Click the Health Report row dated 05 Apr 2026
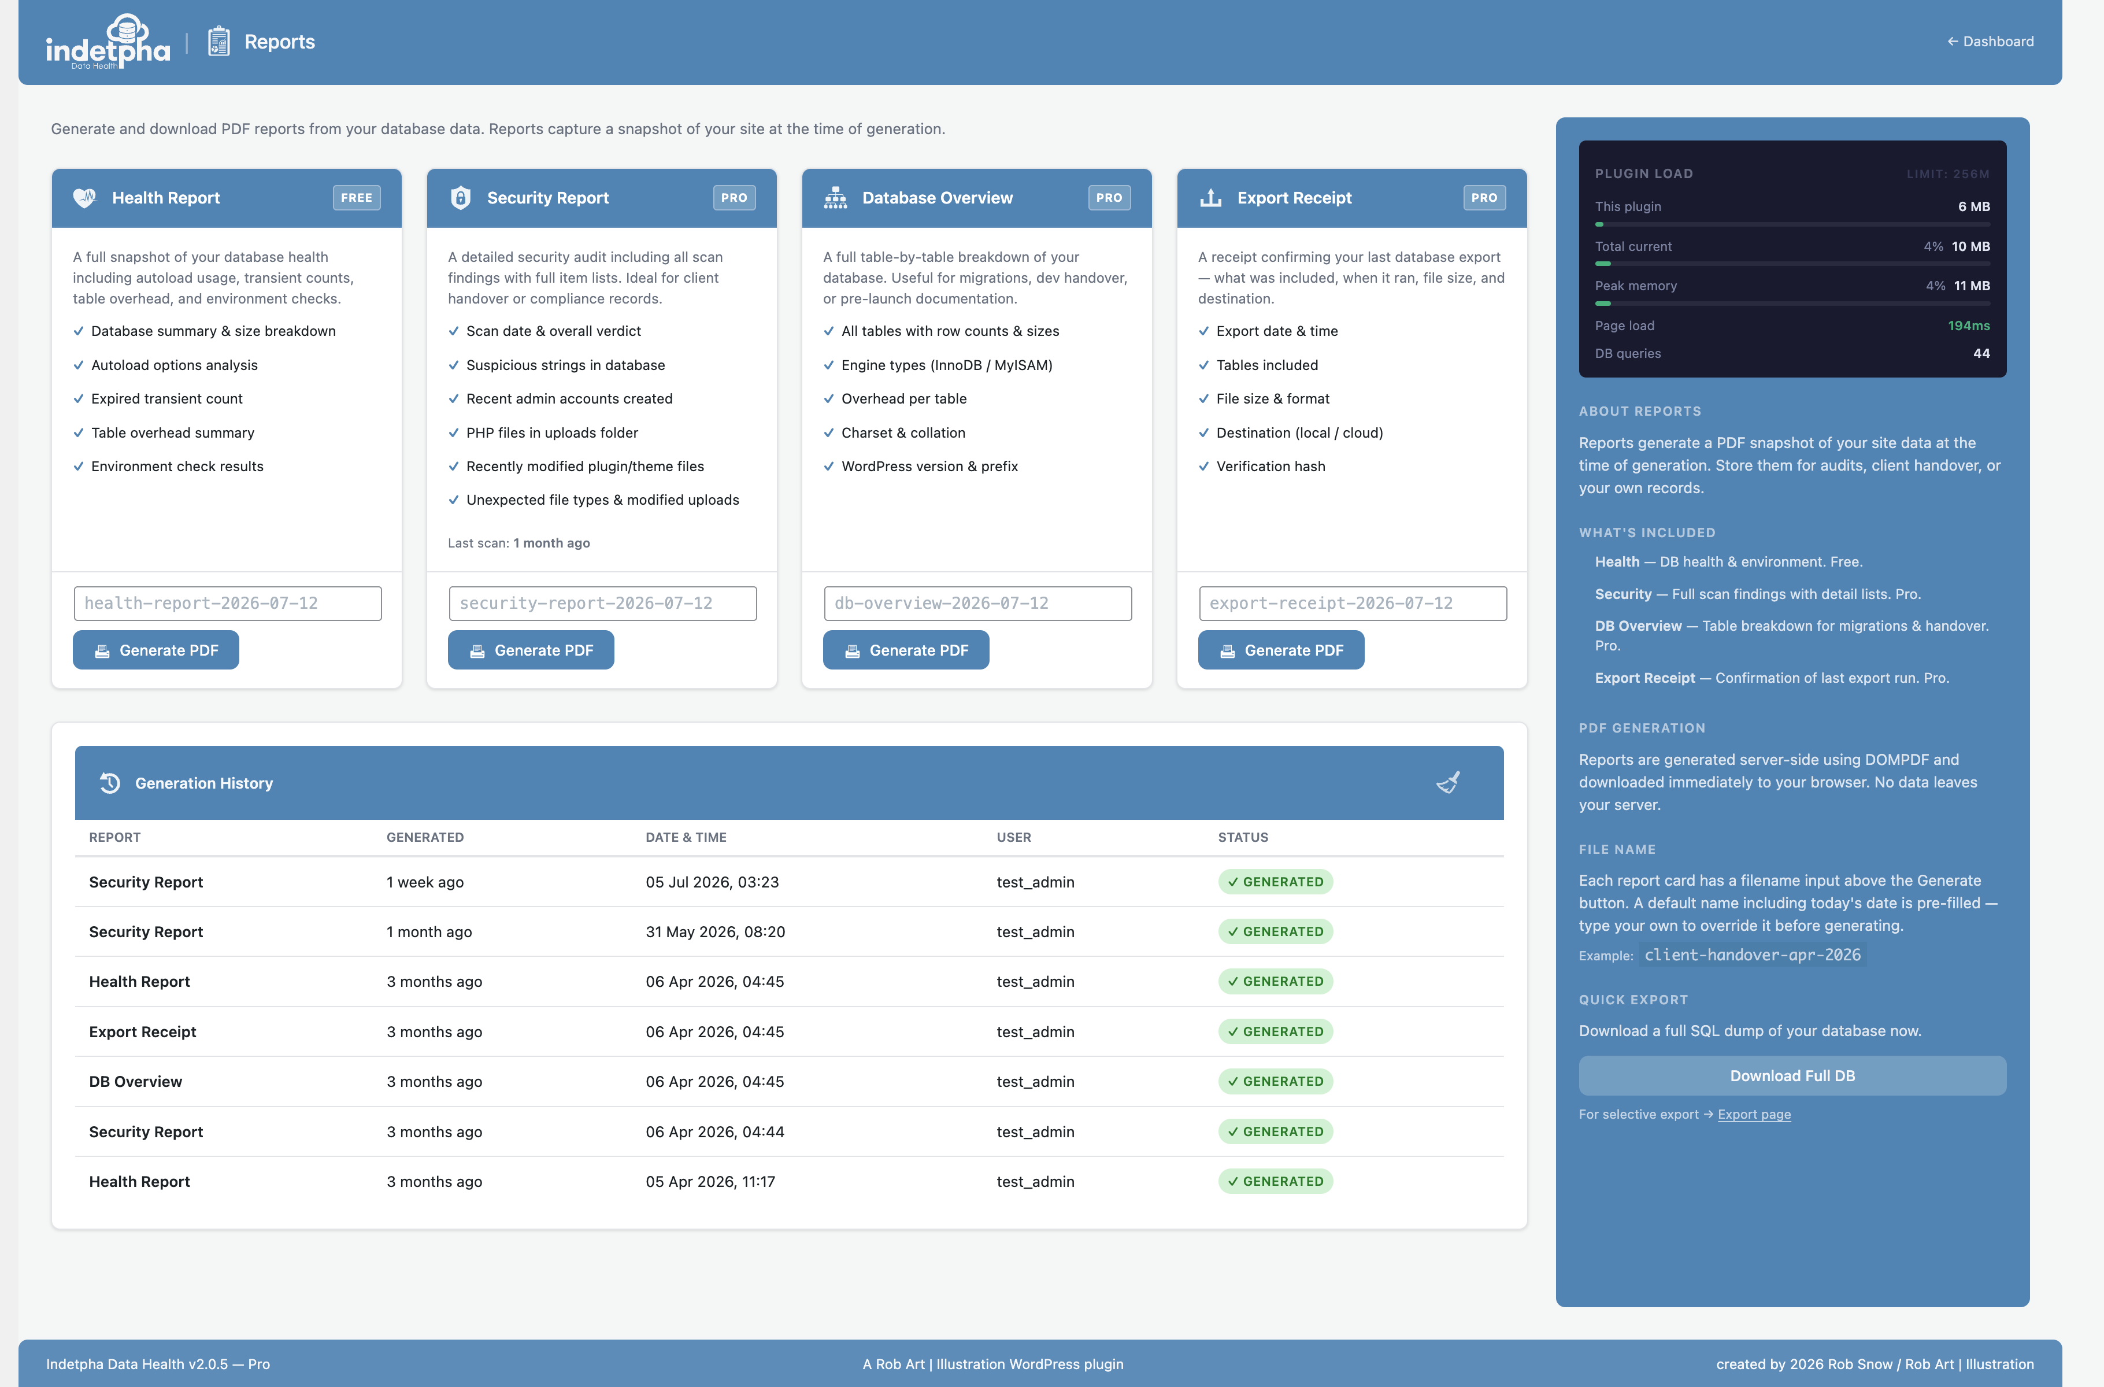Viewport: 2104px width, 1387px height. click(789, 1182)
